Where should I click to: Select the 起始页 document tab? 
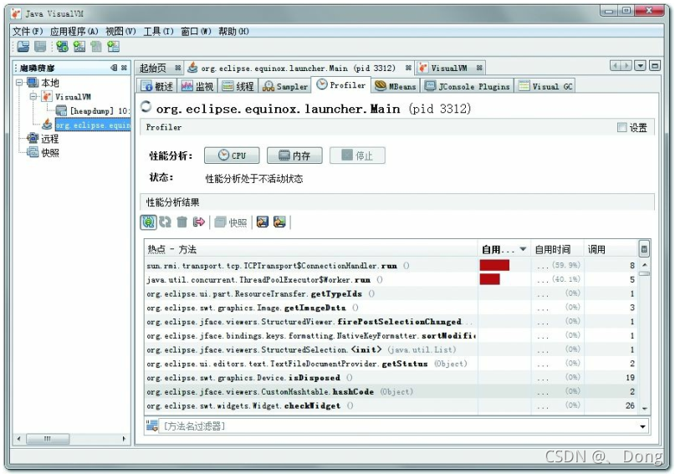click(x=153, y=68)
